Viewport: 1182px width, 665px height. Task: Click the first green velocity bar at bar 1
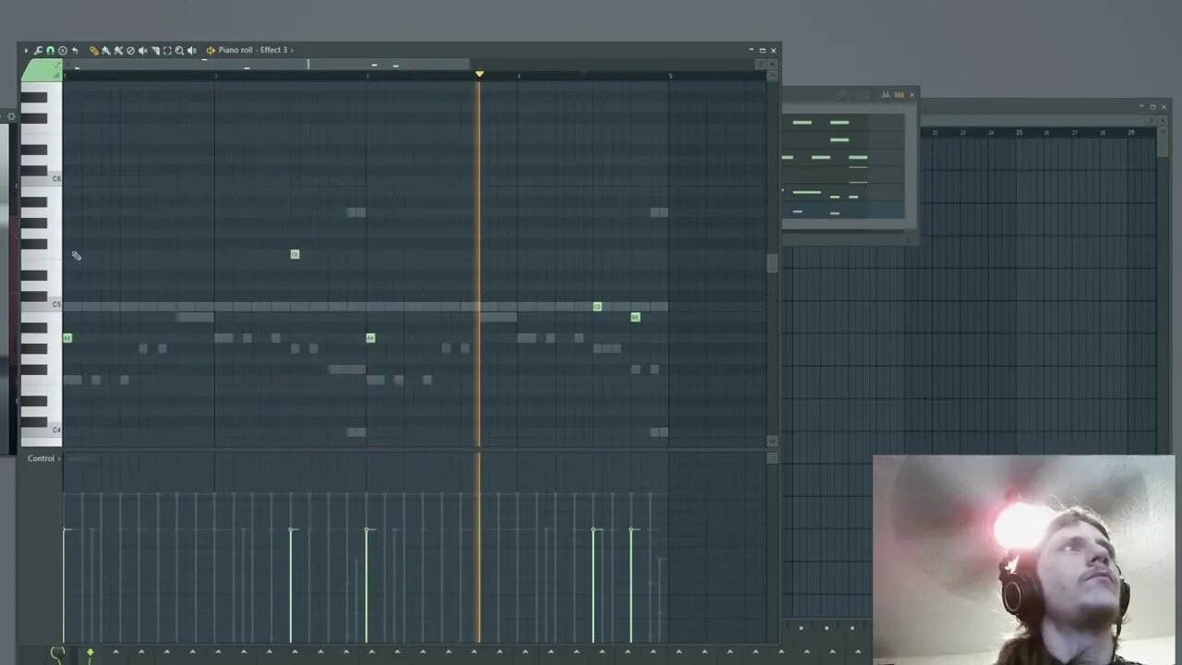[x=65, y=585]
